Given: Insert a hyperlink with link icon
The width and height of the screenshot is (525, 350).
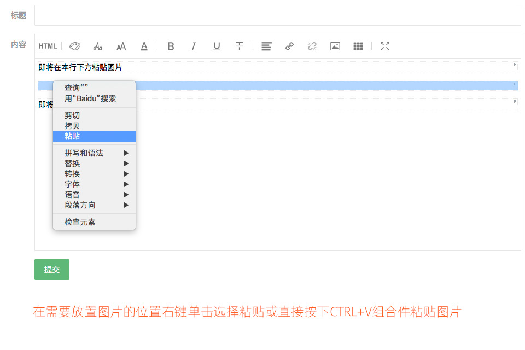Looking at the screenshot, I should (x=289, y=46).
